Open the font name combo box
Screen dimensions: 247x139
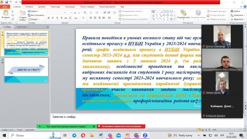tap(56, 13)
